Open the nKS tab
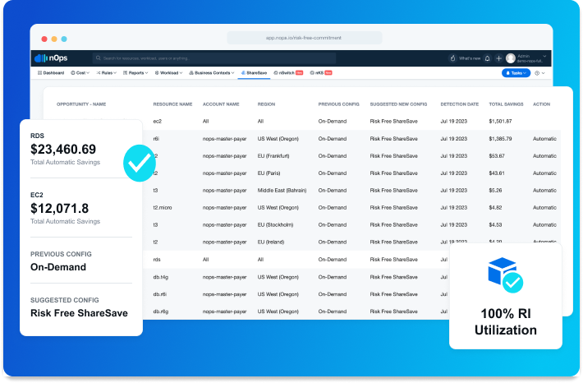Screen dimensions: 583x383 tap(321, 73)
